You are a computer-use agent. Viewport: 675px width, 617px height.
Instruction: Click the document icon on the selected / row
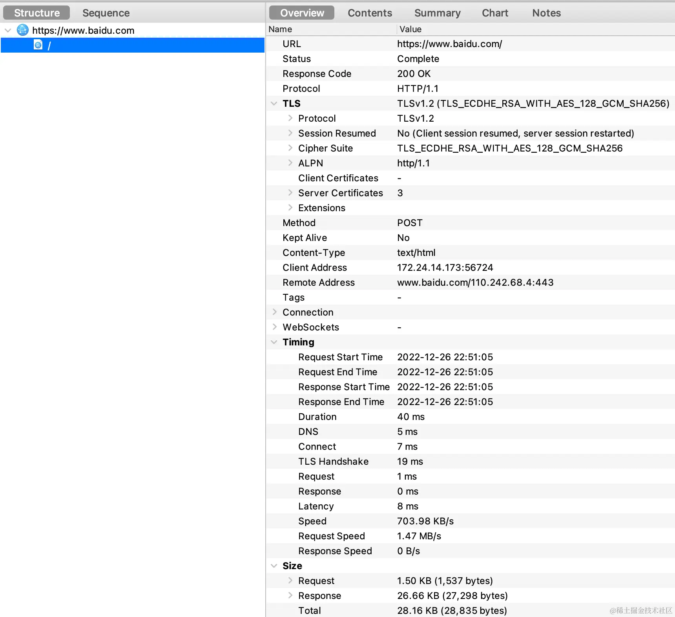pyautogui.click(x=38, y=45)
